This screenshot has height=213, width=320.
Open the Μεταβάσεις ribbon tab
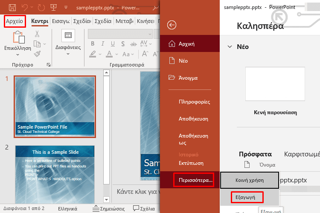tap(124, 21)
